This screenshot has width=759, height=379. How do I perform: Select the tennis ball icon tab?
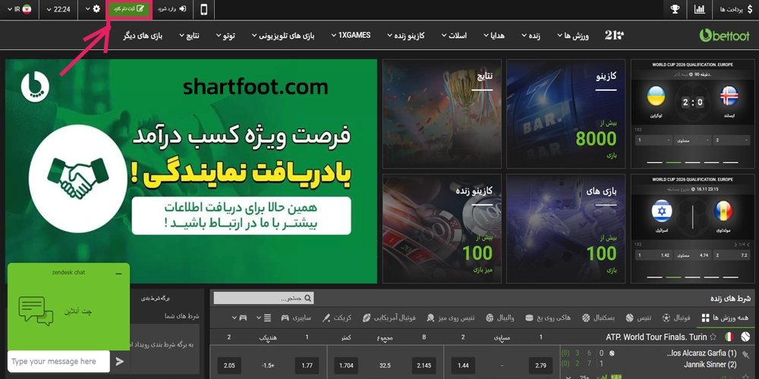pos(629,318)
